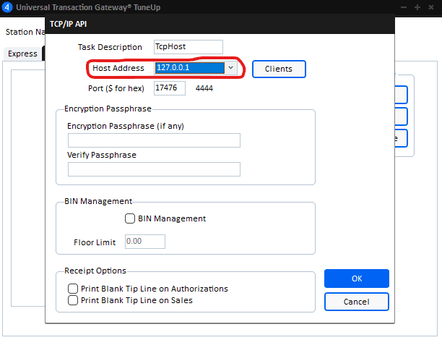This screenshot has width=442, height=340.
Task: Check Print Blank Tip Line on Sales
Action: 73,300
